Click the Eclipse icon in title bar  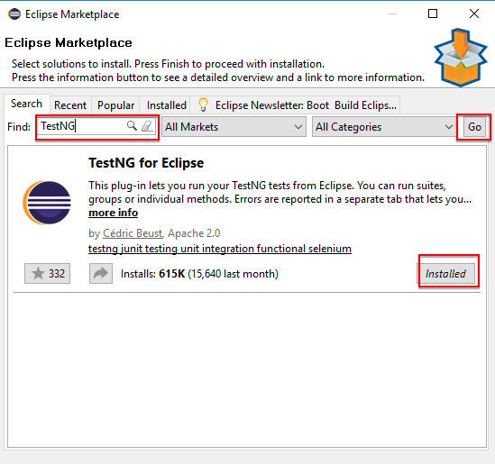[14, 14]
